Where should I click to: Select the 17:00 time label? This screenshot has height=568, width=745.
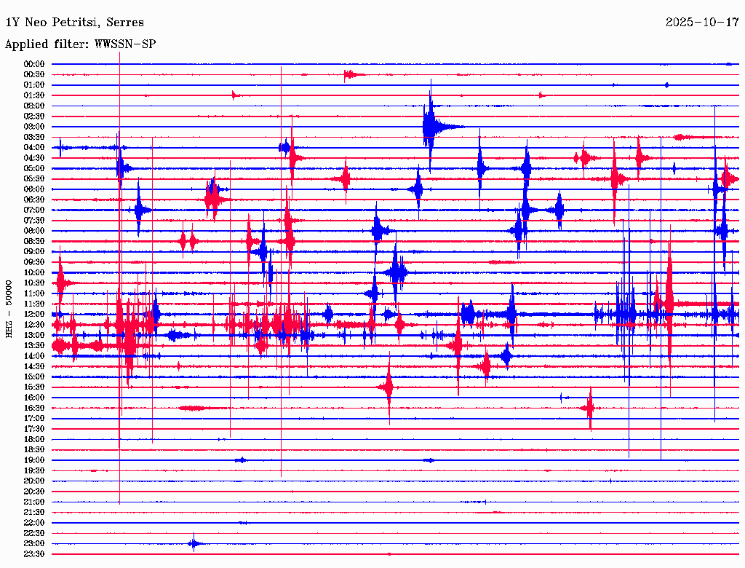(34, 418)
